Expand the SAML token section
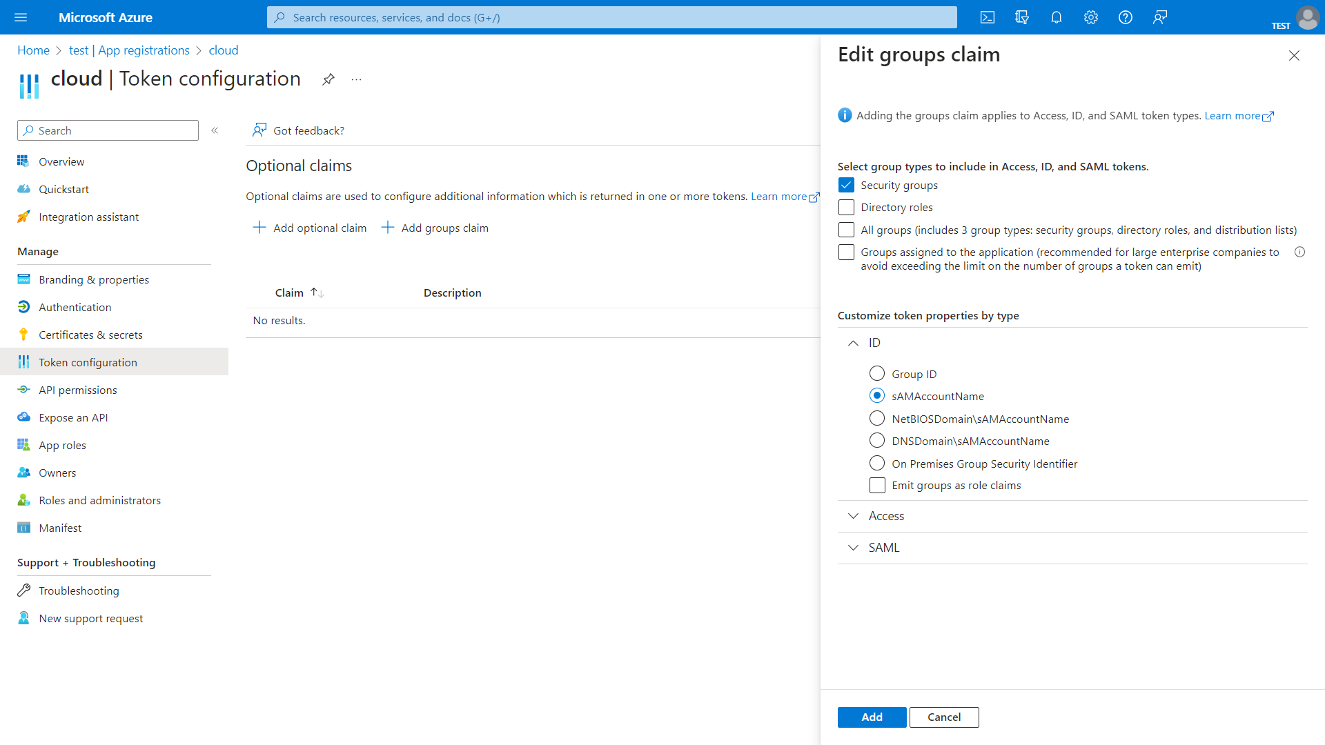Viewport: 1325px width, 745px height. point(854,548)
